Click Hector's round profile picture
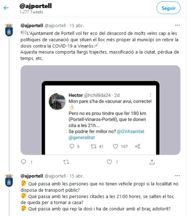The height and width of the screenshot is (216, 189). tap(57, 101)
